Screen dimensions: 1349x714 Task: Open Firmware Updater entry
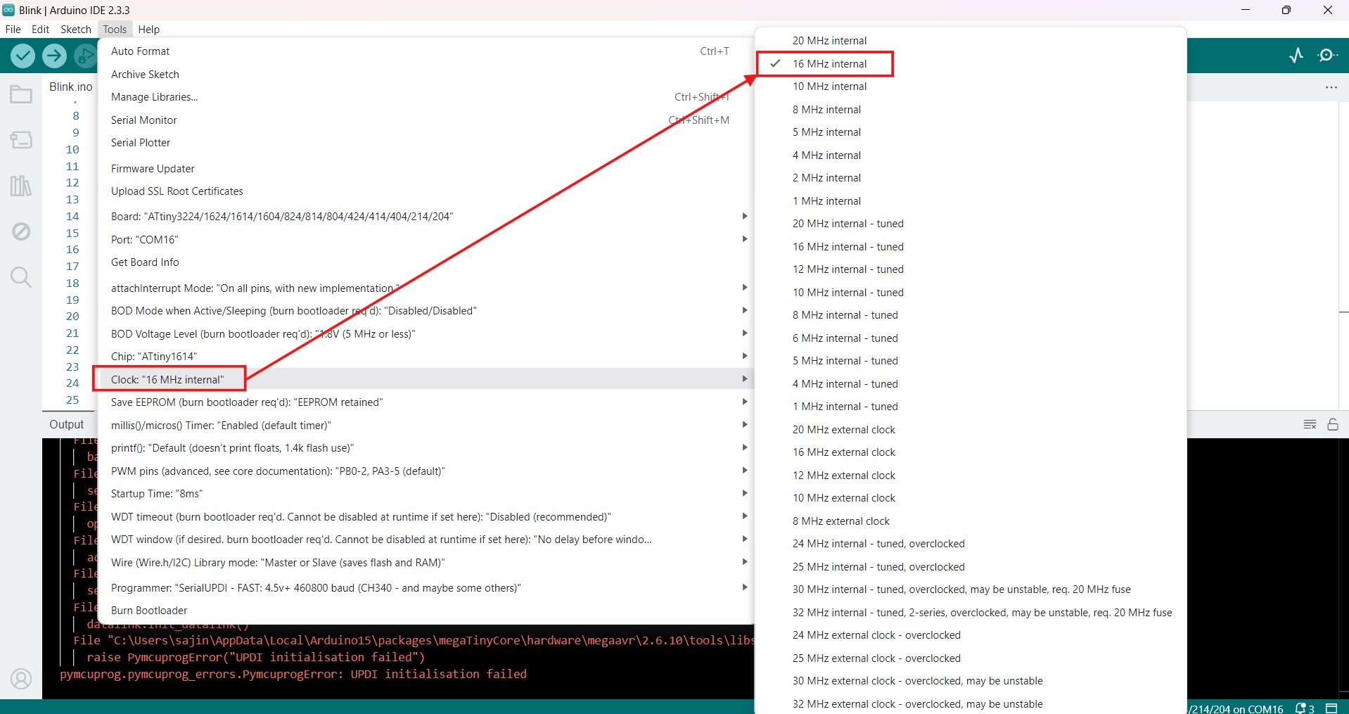425,169
